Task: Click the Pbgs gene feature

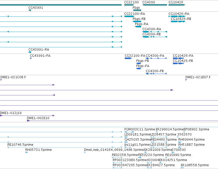Action: 137,10
